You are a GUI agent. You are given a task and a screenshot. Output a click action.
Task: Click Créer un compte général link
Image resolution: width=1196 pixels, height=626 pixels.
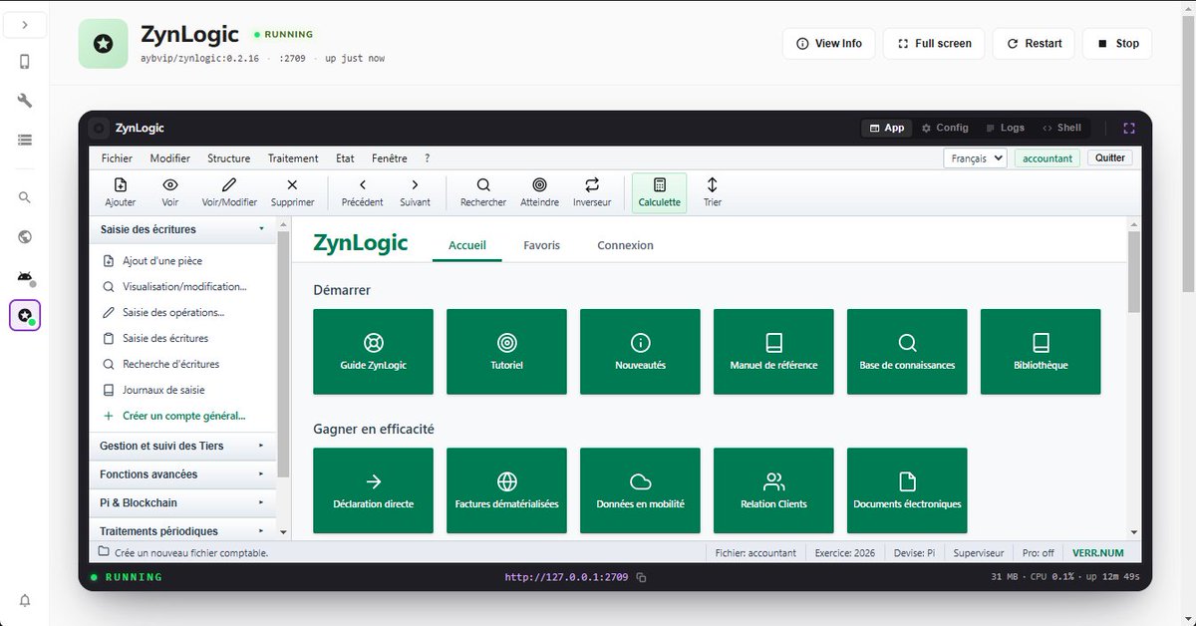click(183, 416)
